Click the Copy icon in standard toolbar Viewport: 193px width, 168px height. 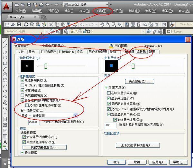point(57,25)
